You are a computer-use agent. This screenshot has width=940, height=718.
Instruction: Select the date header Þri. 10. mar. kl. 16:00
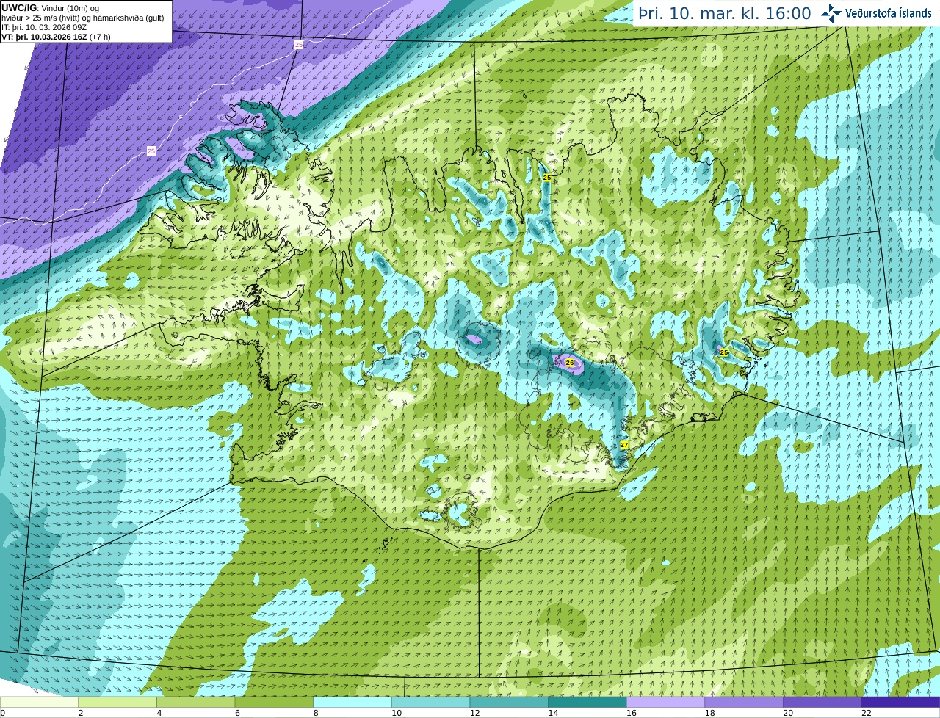tap(724, 13)
